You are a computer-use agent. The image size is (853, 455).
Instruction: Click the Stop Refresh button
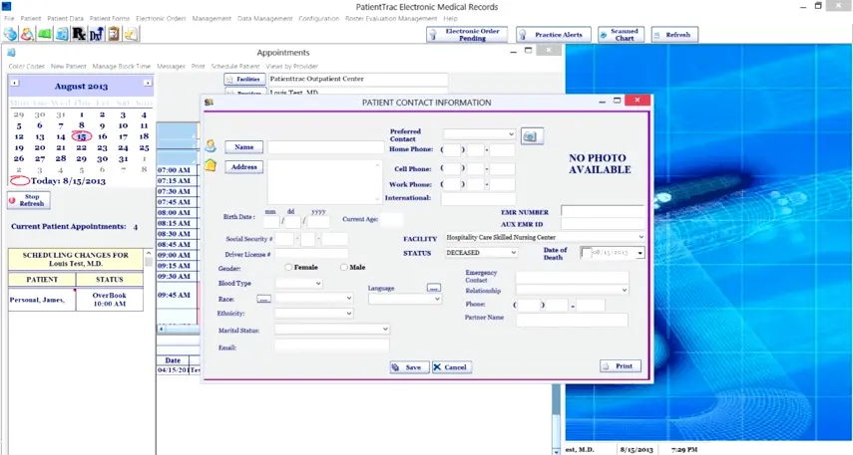[x=29, y=200]
